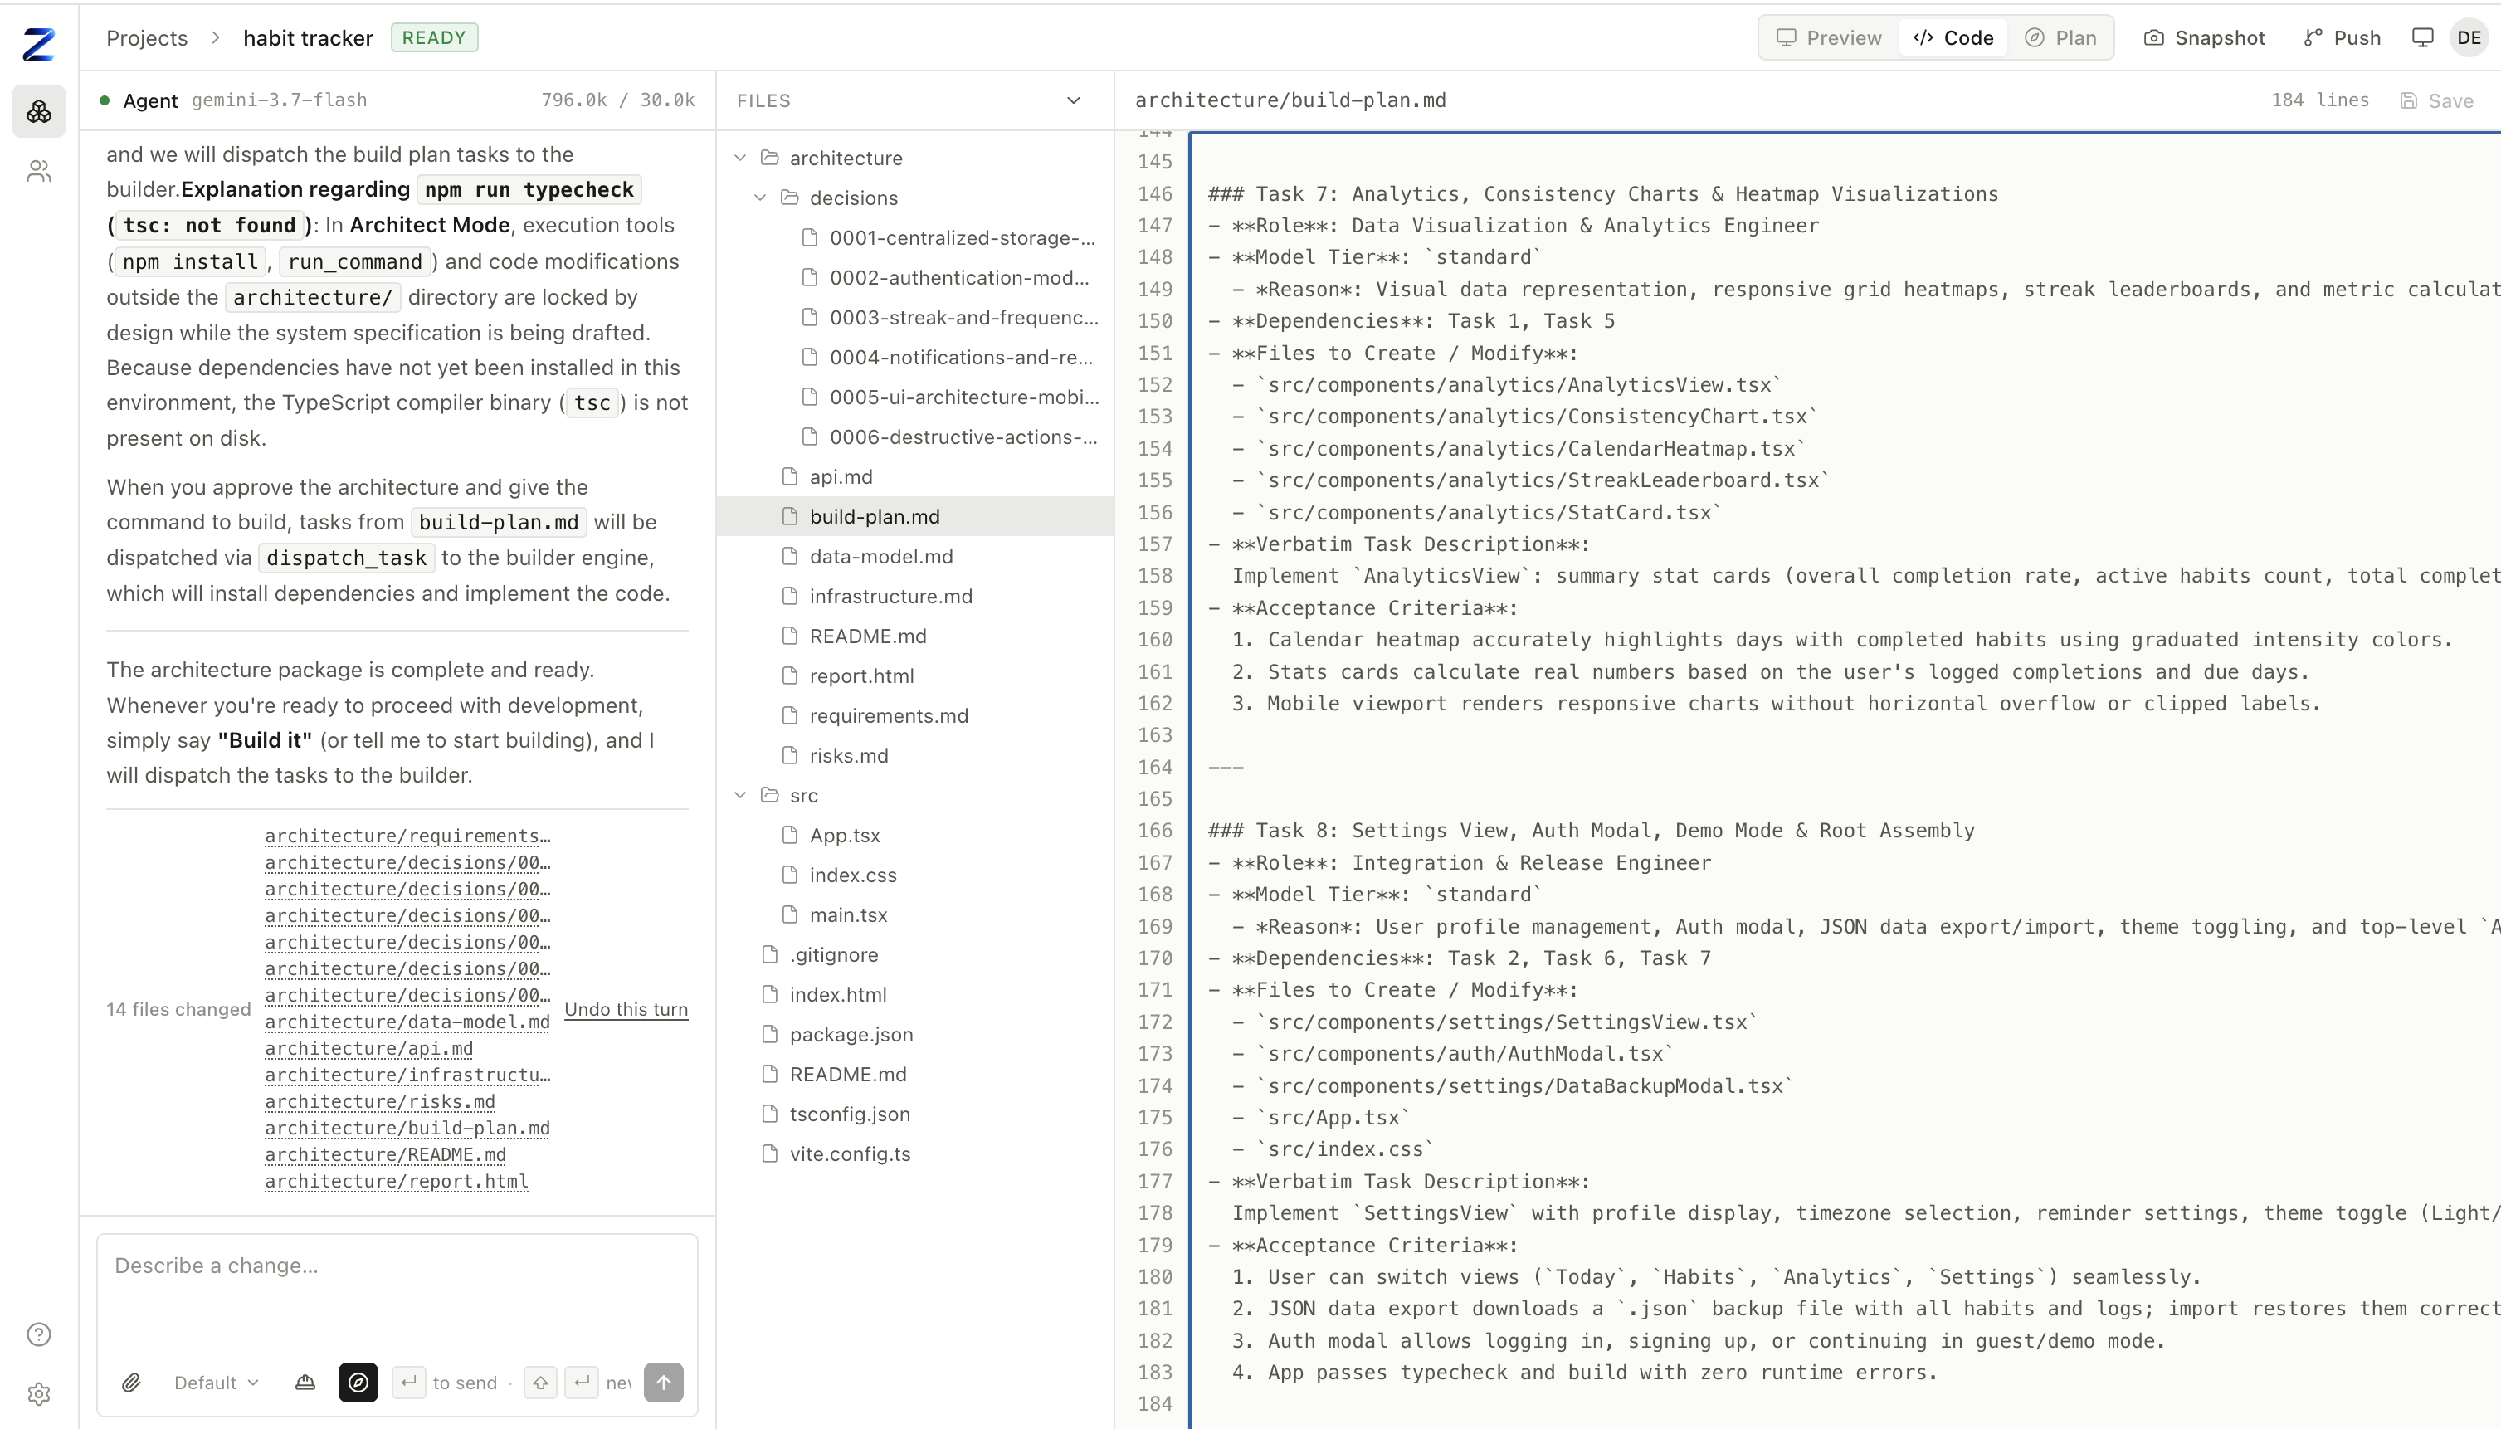Collapse the src folder
This screenshot has width=2501, height=1429.
740,795
